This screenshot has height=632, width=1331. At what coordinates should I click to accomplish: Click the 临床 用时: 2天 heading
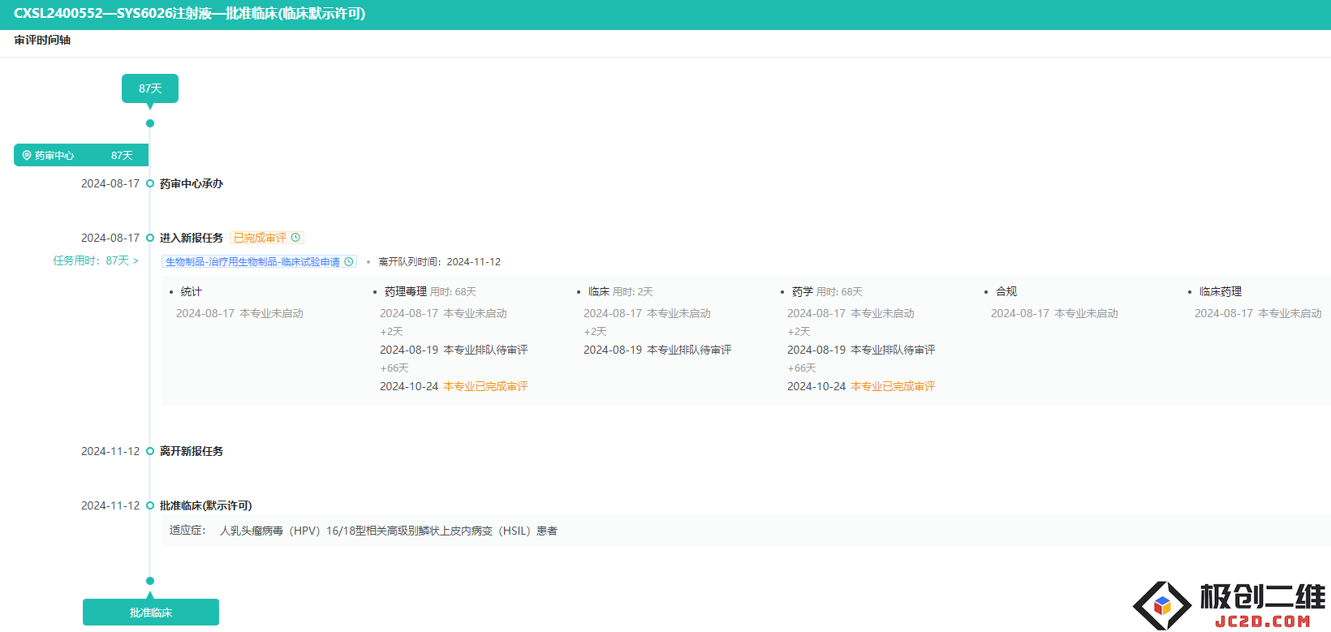tap(621, 291)
